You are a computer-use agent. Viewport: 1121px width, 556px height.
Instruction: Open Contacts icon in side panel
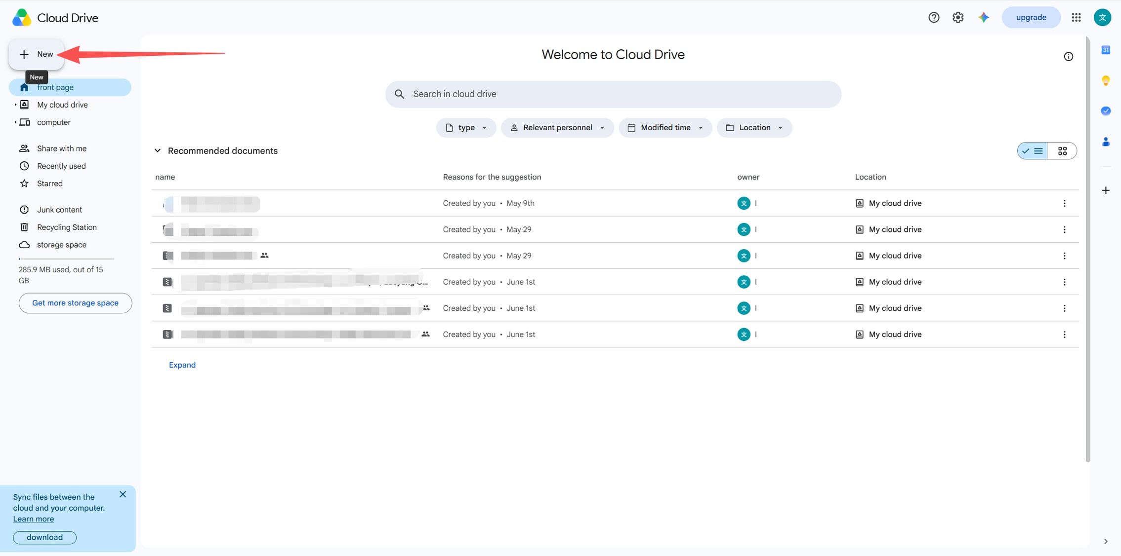[x=1106, y=142]
